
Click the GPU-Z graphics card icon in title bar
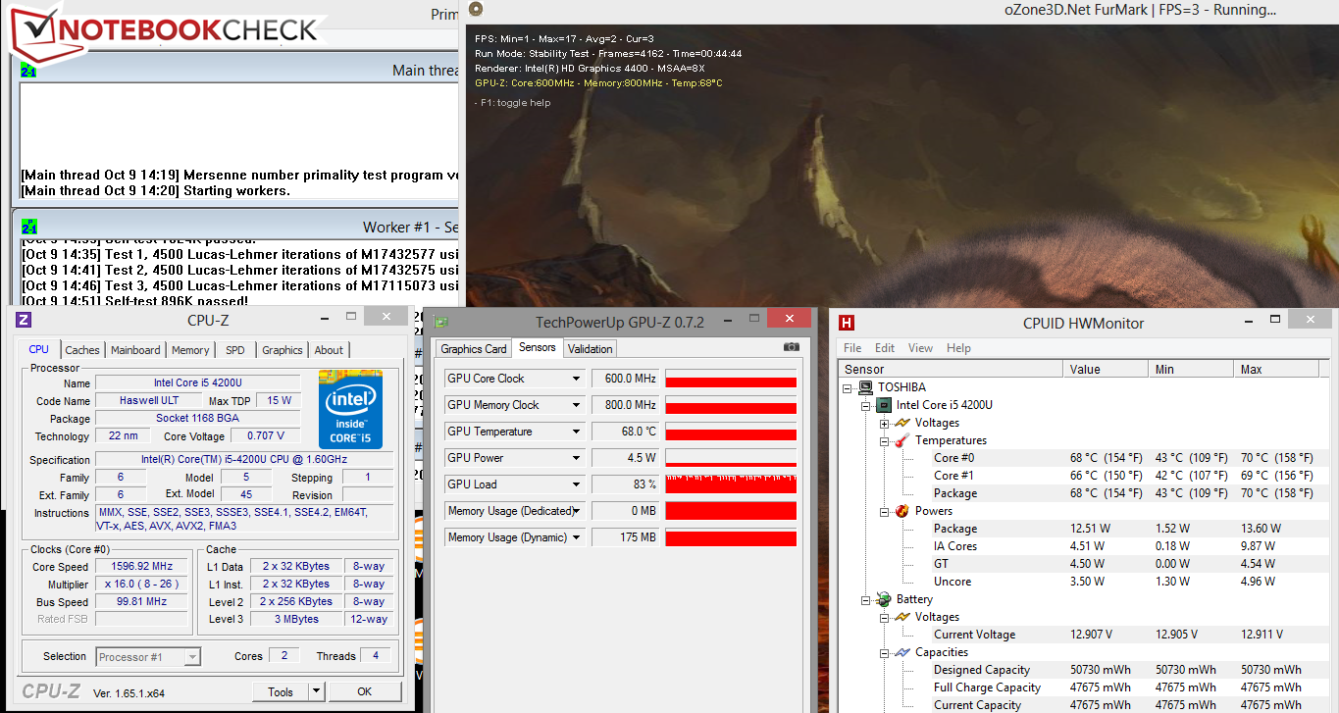(x=441, y=322)
